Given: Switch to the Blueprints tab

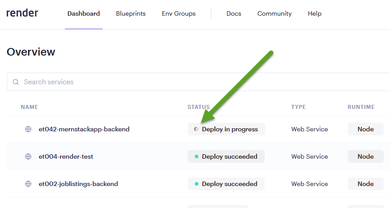Looking at the screenshot, I should pos(131,13).
